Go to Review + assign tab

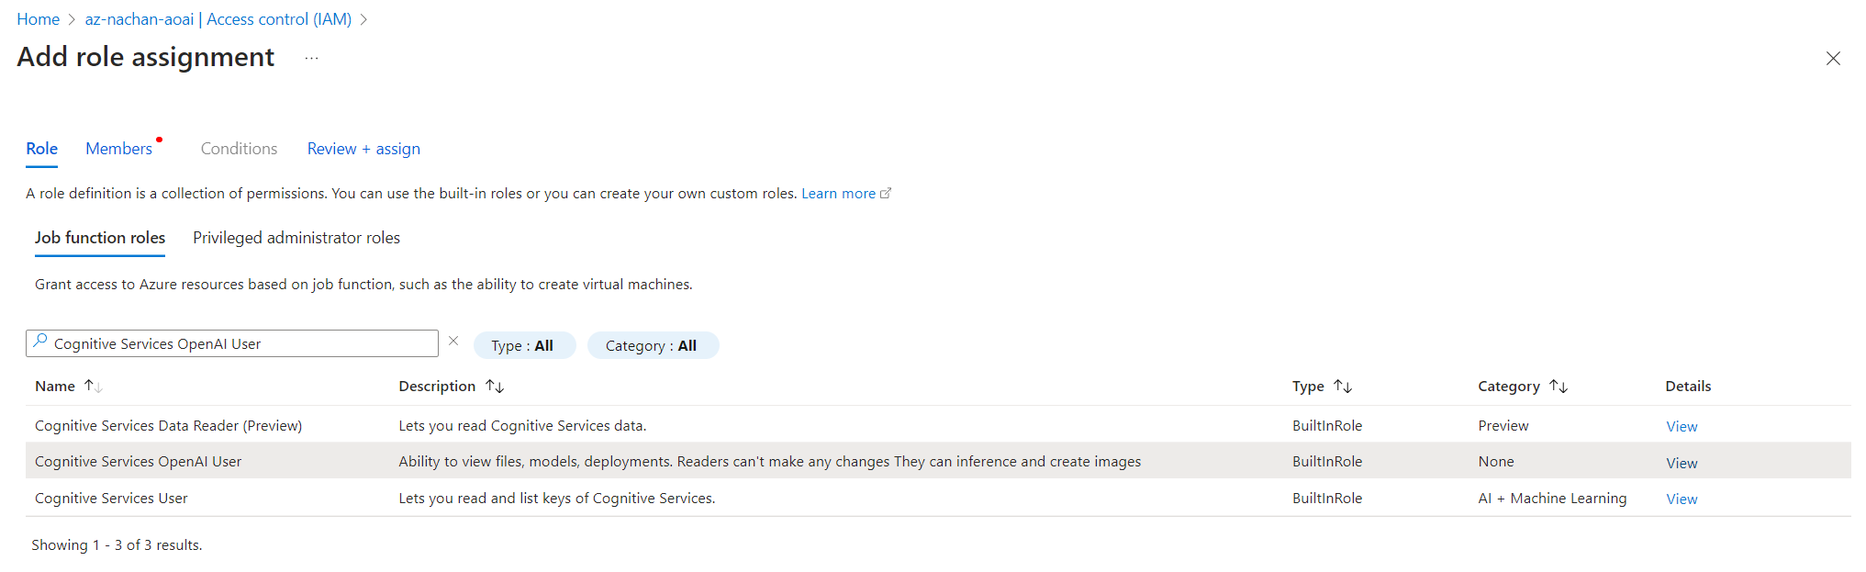tap(363, 149)
